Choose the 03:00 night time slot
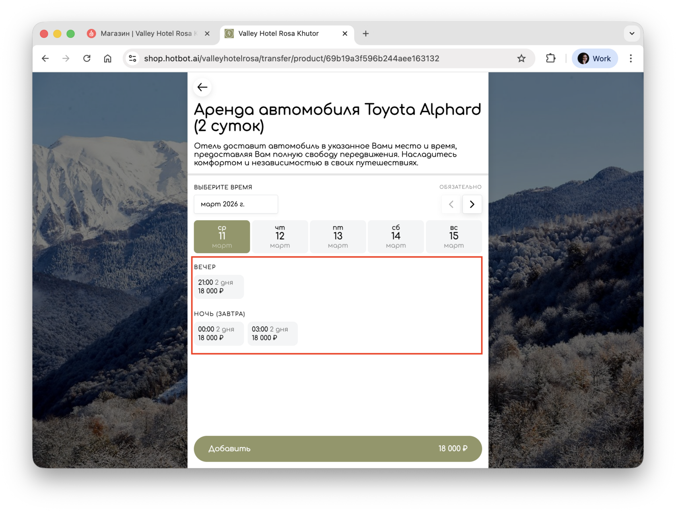676x511 pixels. 273,334
